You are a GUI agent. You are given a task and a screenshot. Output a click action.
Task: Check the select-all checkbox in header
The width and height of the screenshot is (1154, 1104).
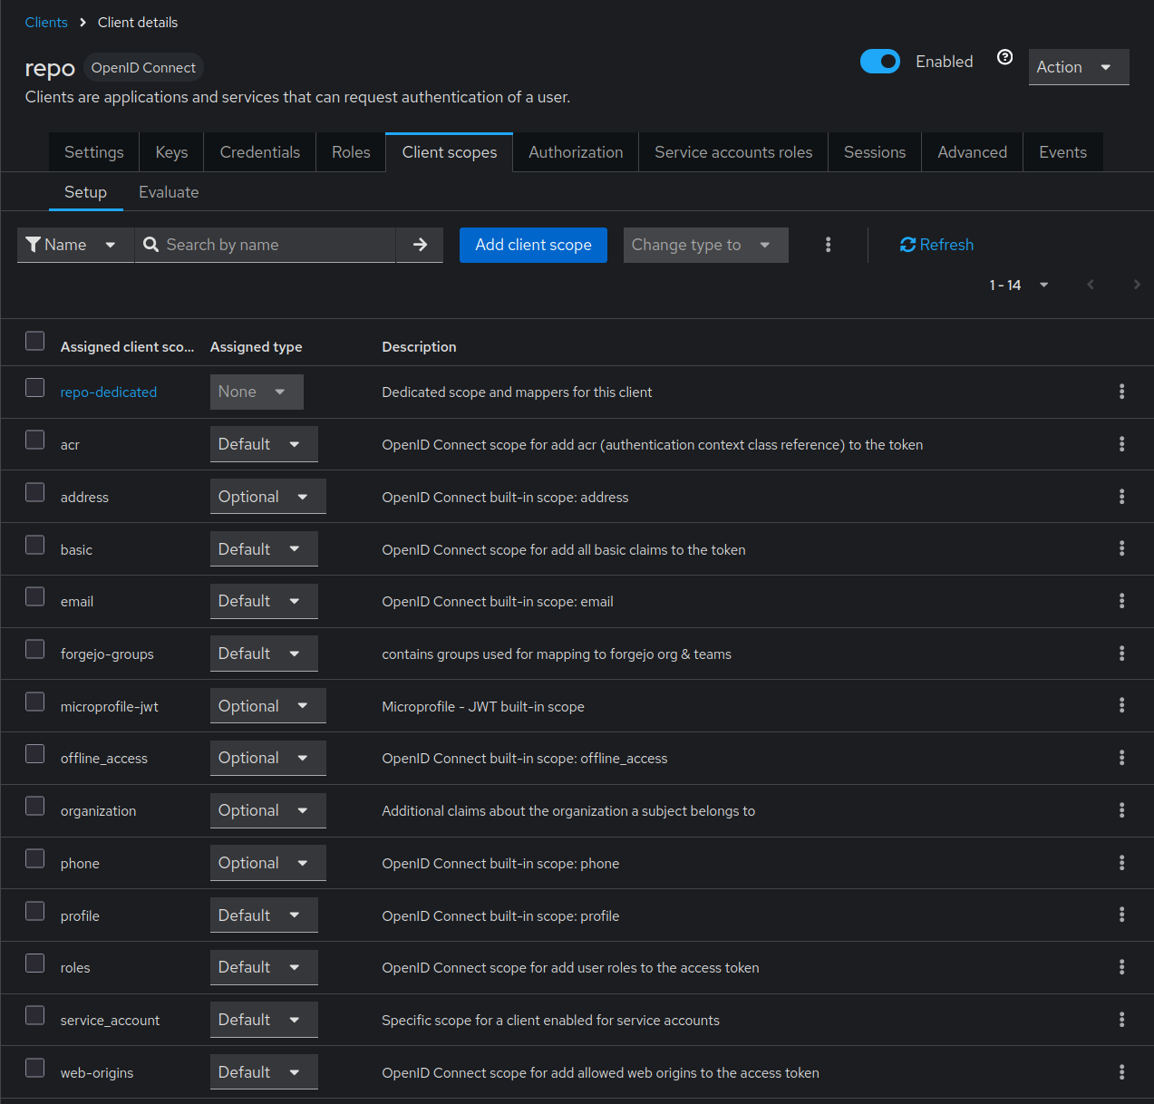(35, 341)
